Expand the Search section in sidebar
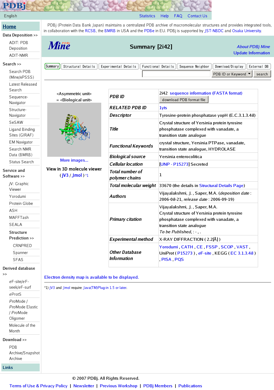 point(12,64)
